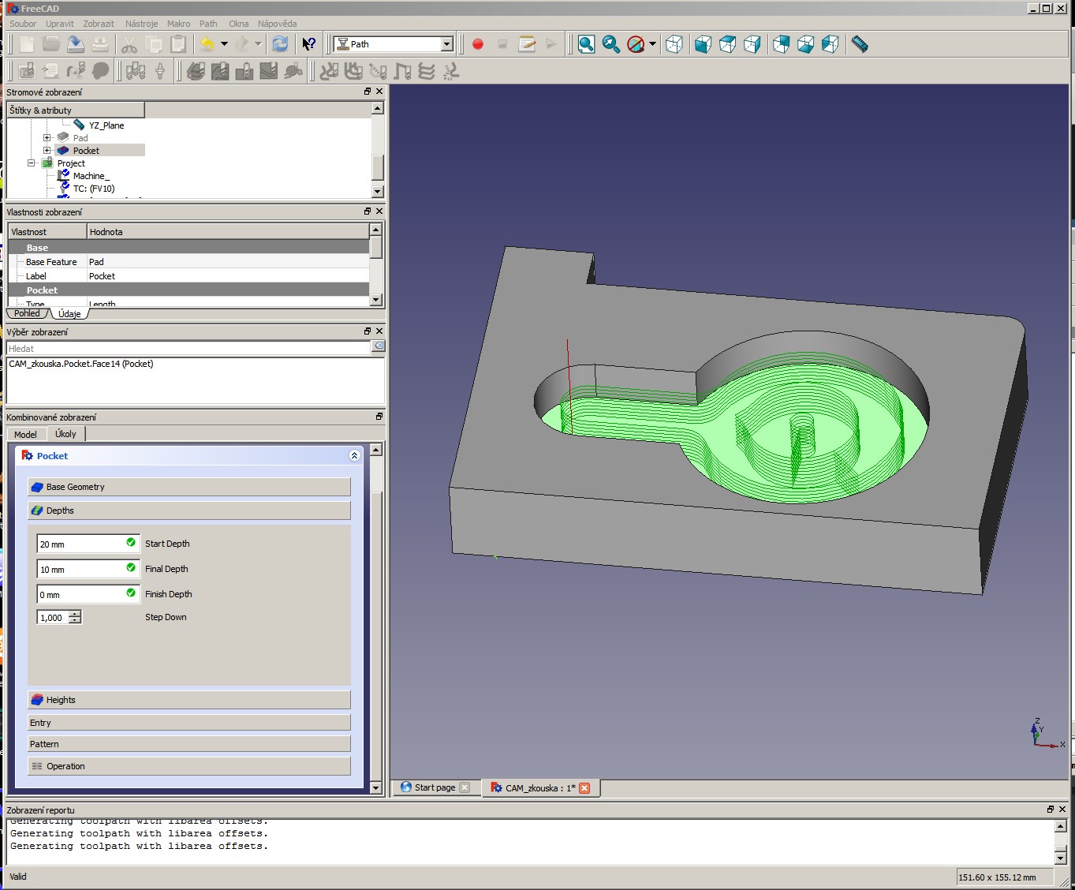Image resolution: width=1075 pixels, height=890 pixels.
Task: Click the Undo arrow icon
Action: [207, 44]
